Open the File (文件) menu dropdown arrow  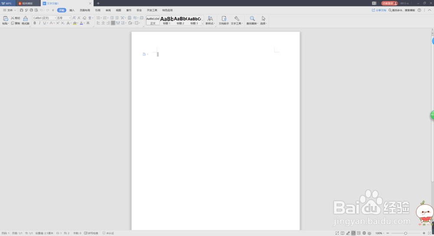(x=15, y=10)
